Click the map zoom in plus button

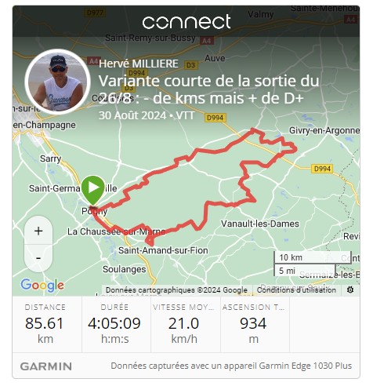(x=38, y=231)
